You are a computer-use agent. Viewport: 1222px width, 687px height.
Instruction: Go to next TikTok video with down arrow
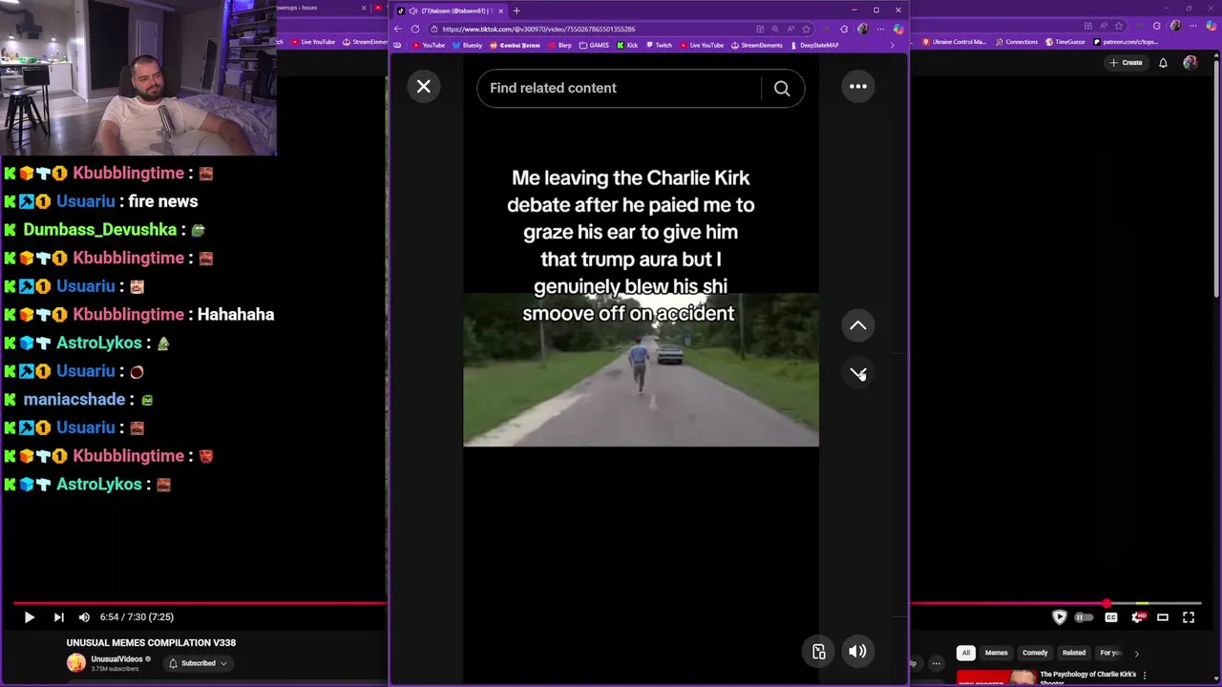[x=858, y=372]
